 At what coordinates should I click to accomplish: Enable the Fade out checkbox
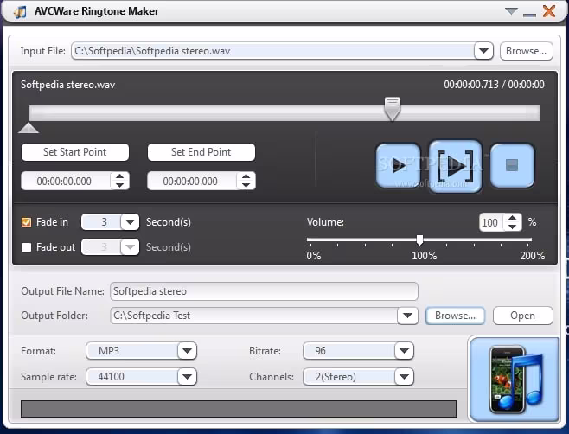point(27,247)
